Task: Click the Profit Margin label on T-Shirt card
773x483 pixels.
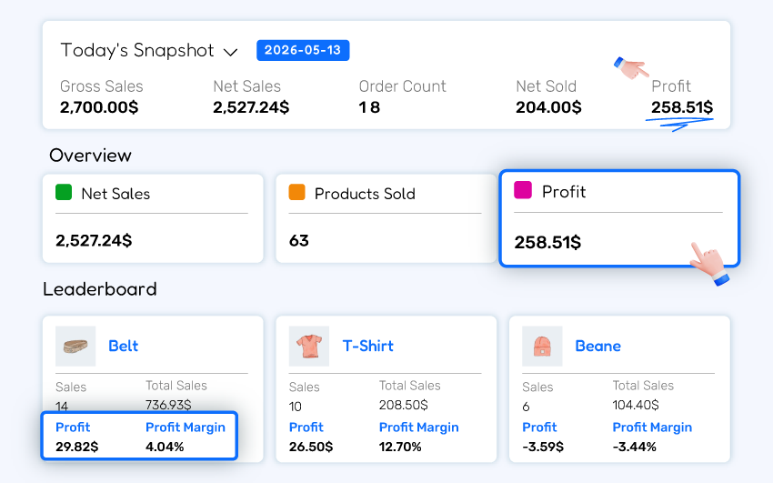Action: (x=419, y=428)
